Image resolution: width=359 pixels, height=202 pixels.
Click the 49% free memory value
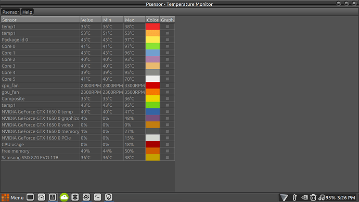[85, 151]
